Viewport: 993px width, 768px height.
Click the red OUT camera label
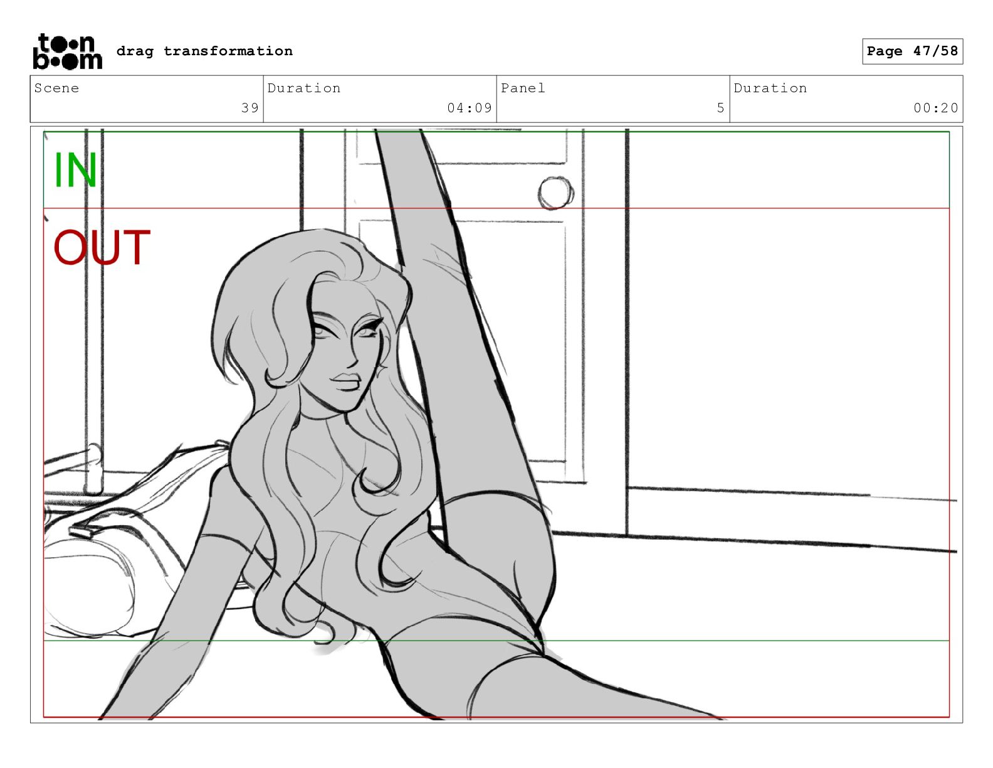[x=102, y=247]
